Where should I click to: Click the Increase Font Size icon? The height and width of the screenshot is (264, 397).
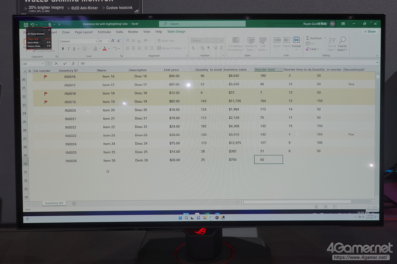tap(113, 41)
